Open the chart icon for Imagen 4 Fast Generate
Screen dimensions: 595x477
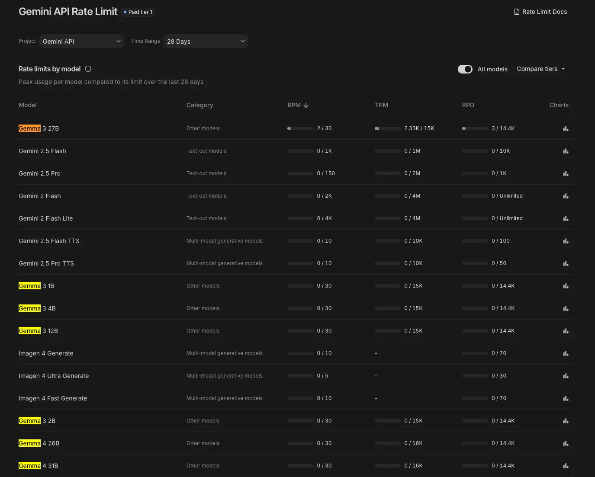click(x=566, y=398)
